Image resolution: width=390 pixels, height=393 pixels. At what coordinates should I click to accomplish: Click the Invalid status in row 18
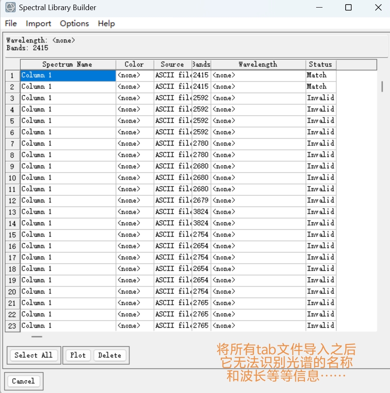click(321, 269)
